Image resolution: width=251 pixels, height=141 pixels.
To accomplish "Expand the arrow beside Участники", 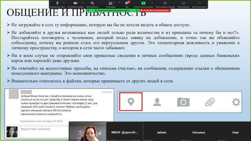I will coord(119,3).
